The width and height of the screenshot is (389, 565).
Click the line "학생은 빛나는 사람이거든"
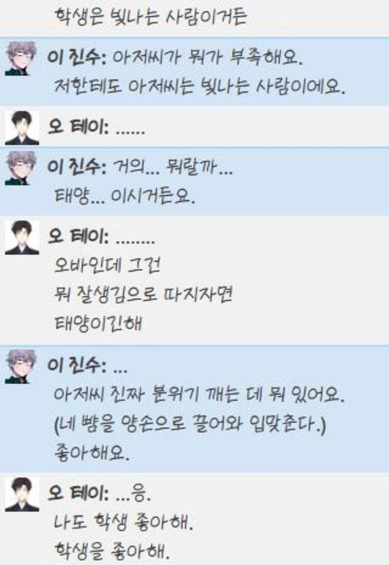[151, 16]
